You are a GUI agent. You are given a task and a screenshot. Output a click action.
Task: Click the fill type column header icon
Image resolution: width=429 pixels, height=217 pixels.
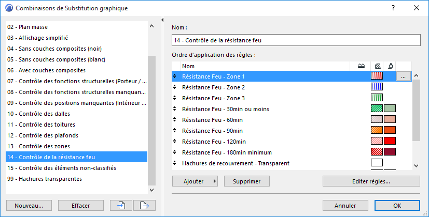(x=377, y=66)
